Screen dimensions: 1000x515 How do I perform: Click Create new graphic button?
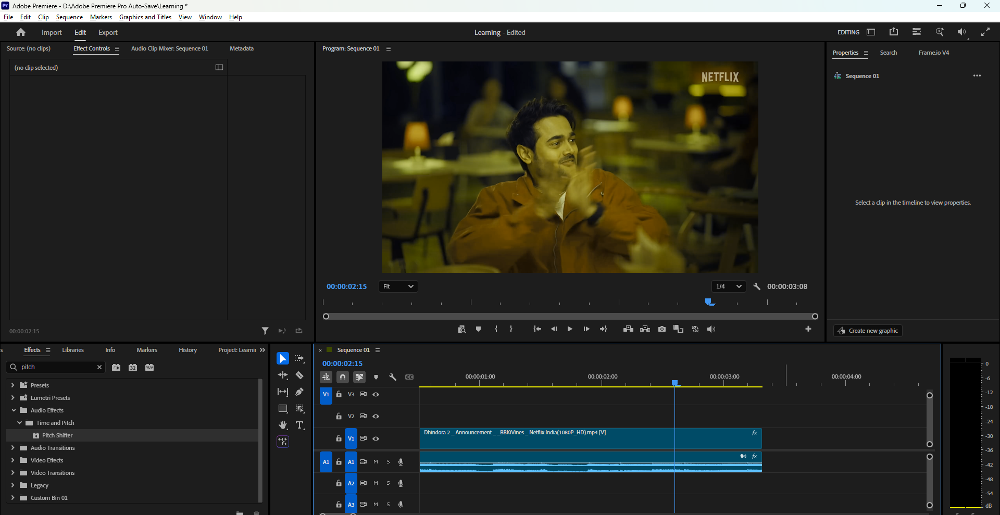868,331
